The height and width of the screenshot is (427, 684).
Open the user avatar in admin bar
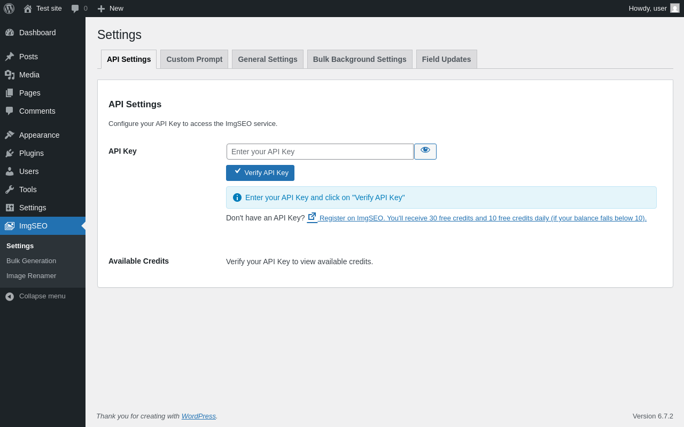[675, 8]
